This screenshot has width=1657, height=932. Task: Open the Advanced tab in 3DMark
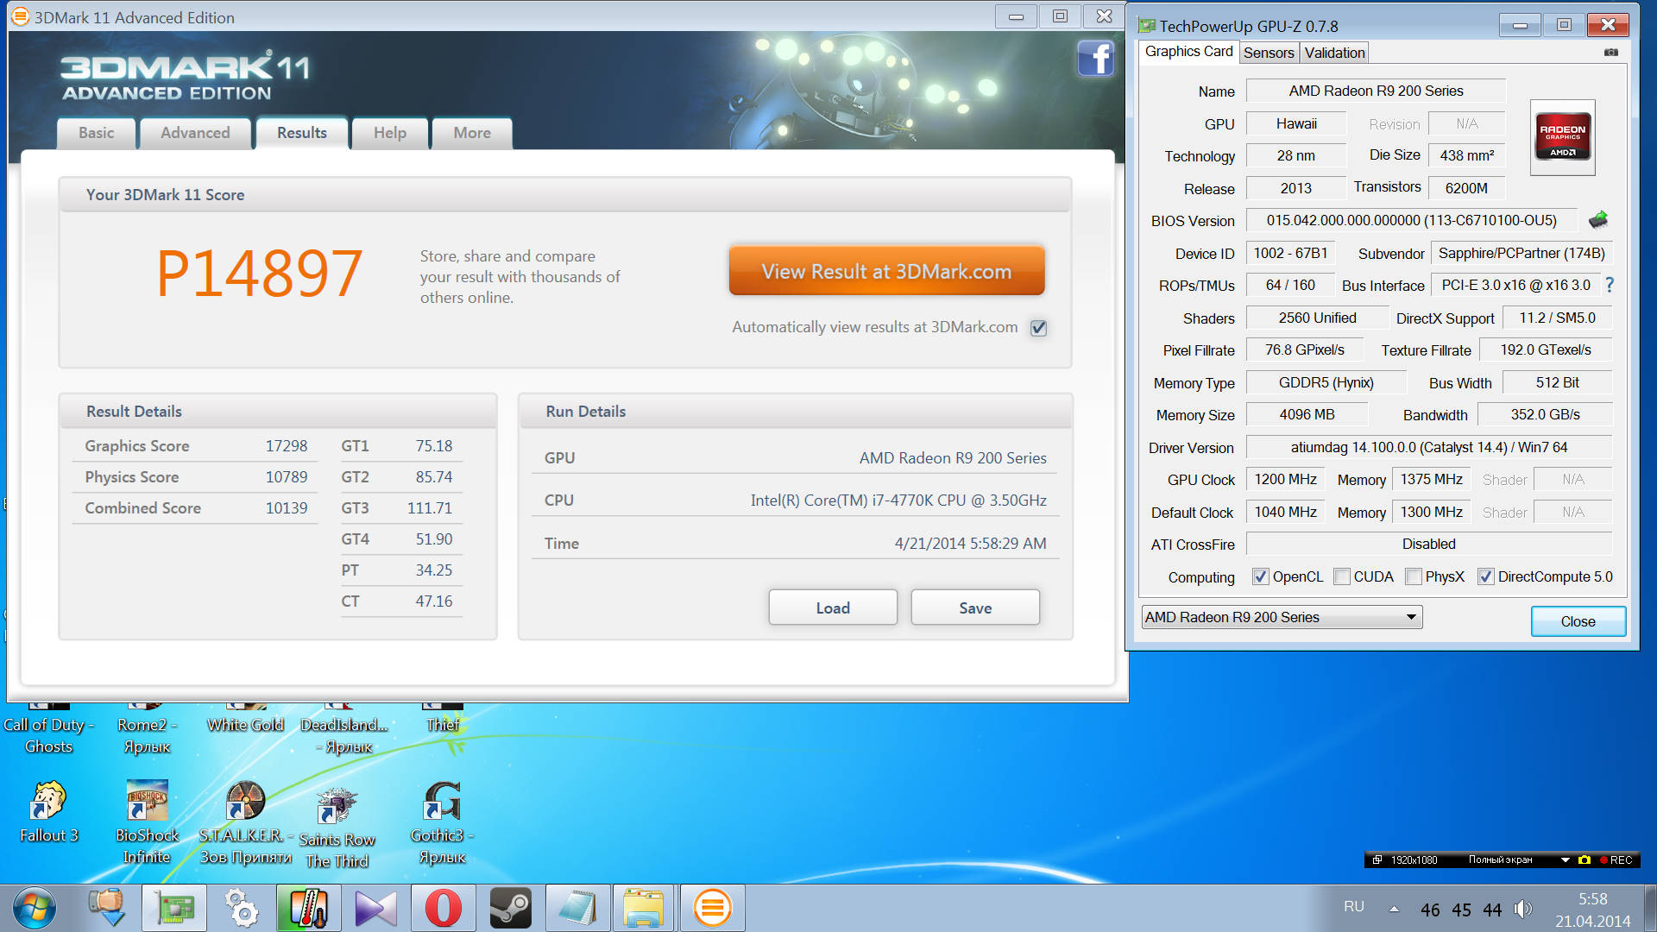click(x=195, y=133)
